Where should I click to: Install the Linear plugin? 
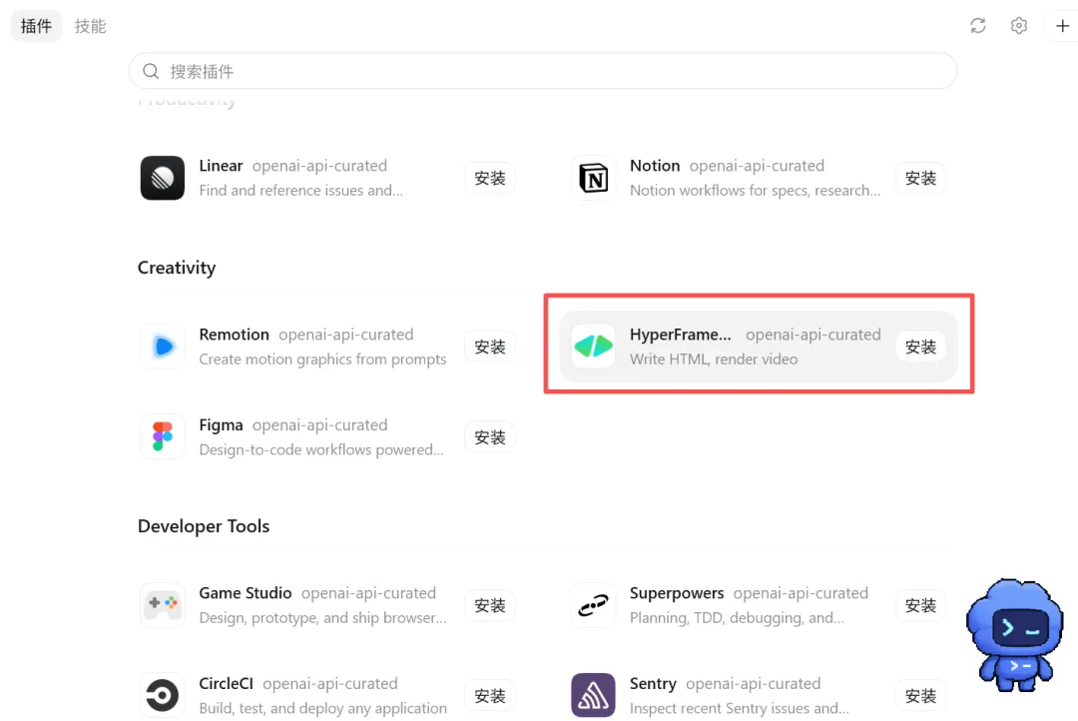[x=490, y=178]
